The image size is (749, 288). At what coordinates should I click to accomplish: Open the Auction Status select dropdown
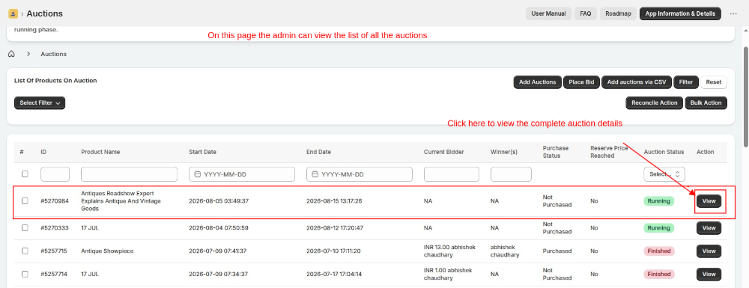coord(664,174)
